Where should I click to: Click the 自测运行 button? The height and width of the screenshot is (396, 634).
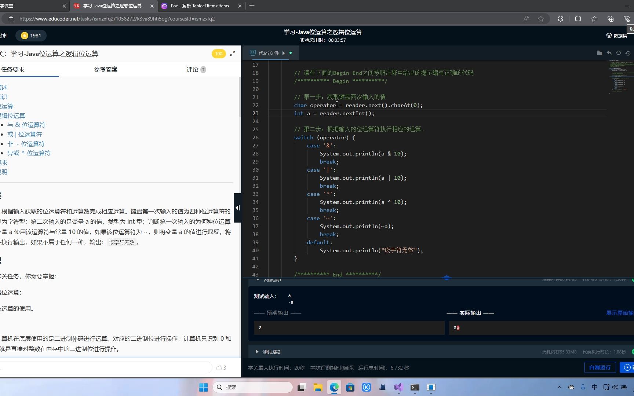(600, 367)
